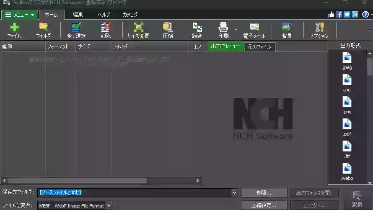Switch to the 元のファイル tab
373x210 pixels.
[259, 47]
